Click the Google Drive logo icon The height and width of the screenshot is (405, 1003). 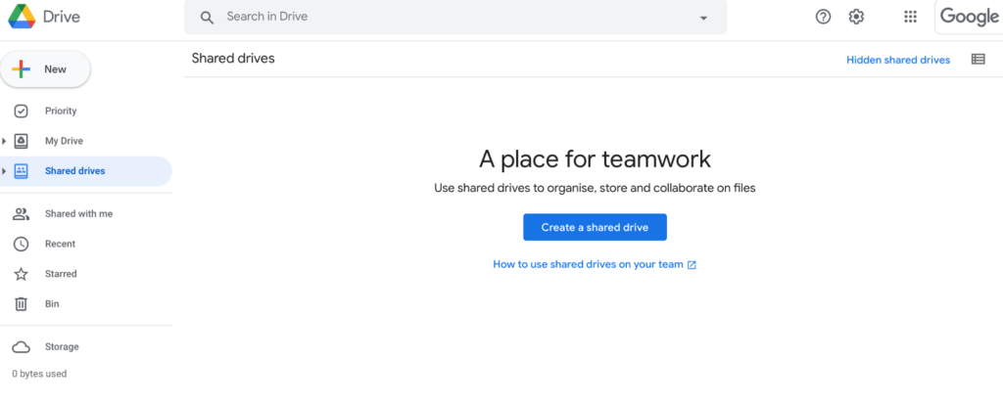[22, 17]
